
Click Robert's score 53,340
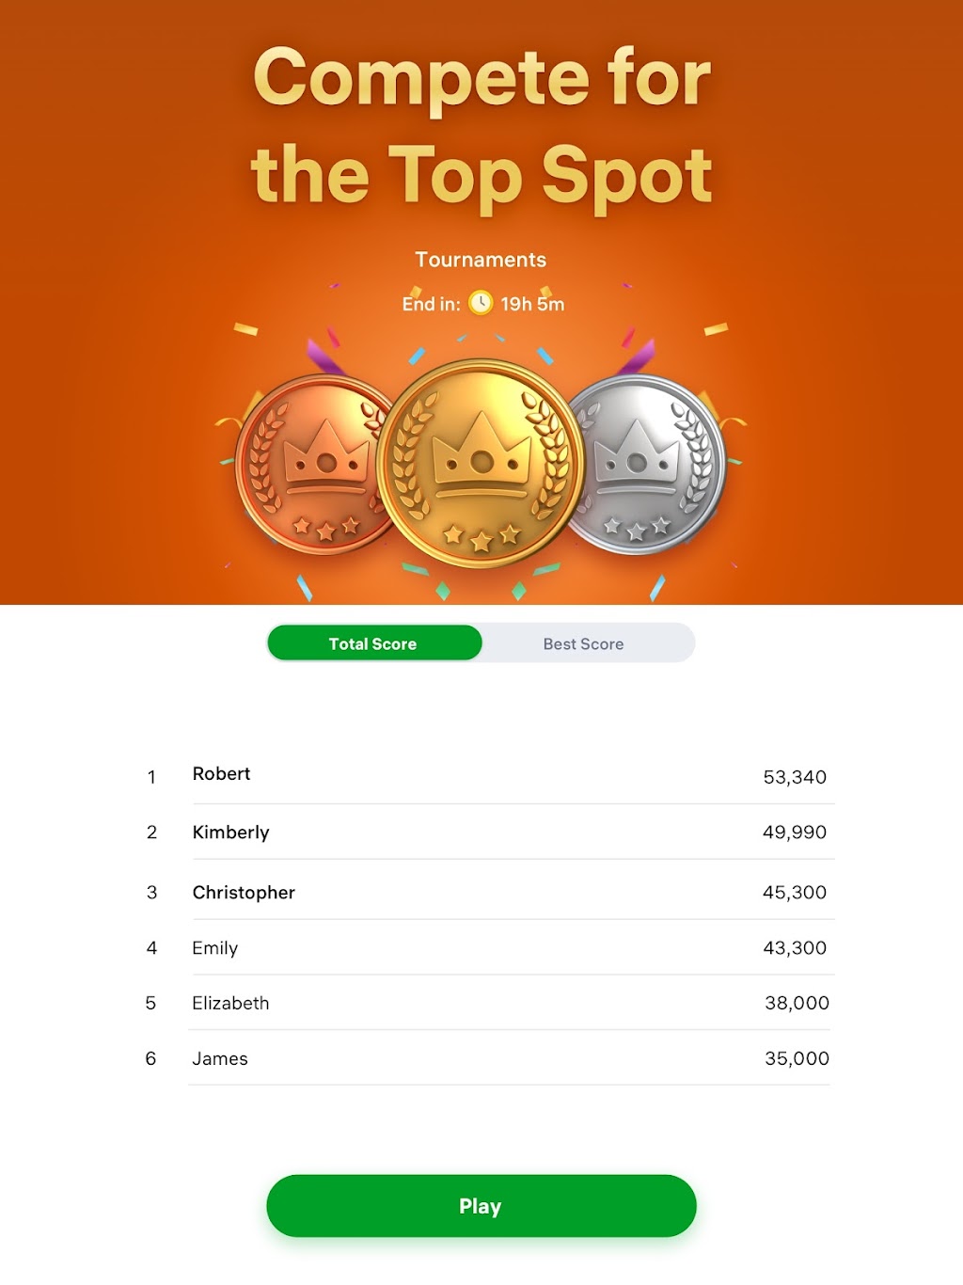[795, 777]
